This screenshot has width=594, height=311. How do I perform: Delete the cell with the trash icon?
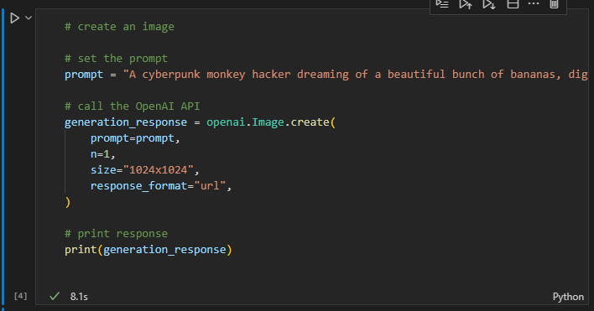pyautogui.click(x=554, y=4)
